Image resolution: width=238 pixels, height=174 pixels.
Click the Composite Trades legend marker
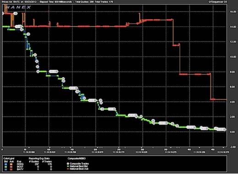point(68,163)
